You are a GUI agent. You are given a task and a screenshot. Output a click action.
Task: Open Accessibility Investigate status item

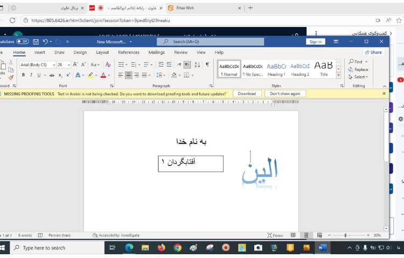[x=116, y=235]
